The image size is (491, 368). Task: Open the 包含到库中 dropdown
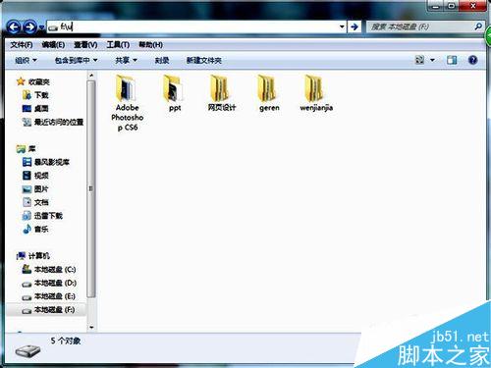[x=77, y=60]
